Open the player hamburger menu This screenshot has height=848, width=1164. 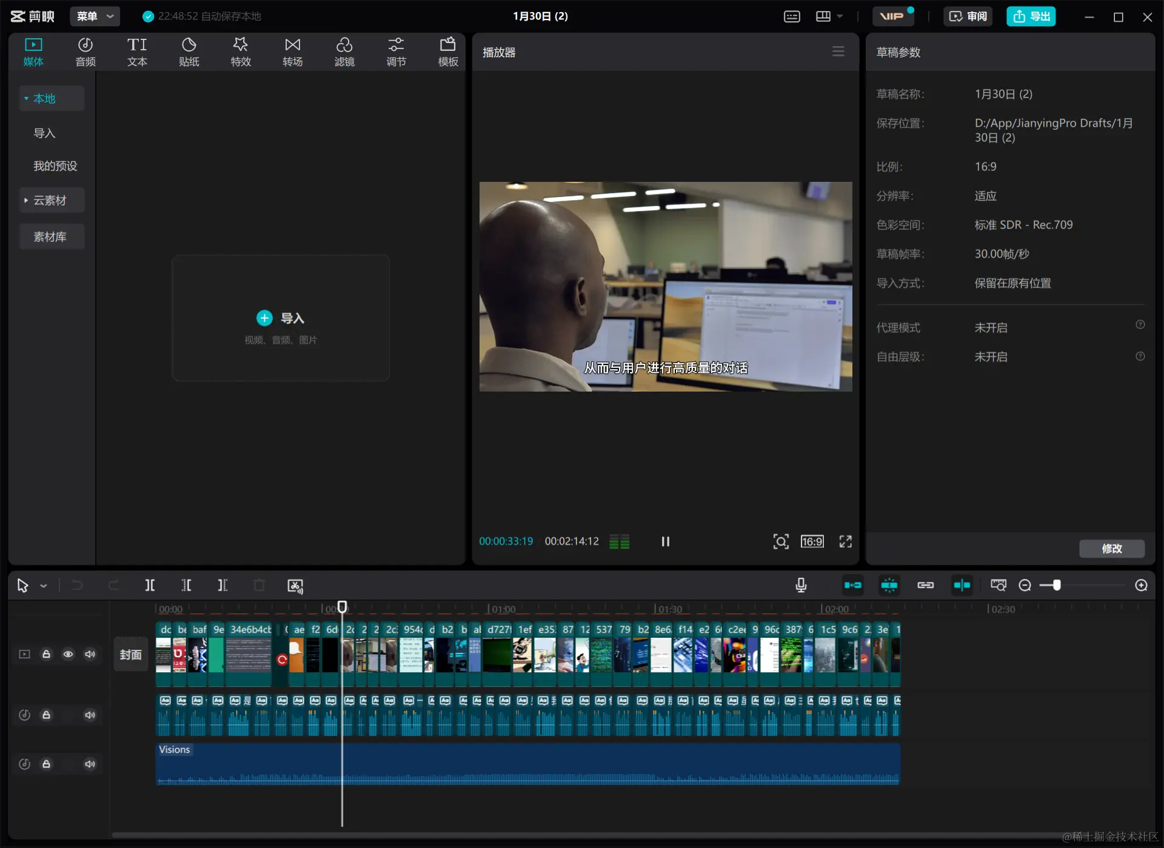tap(838, 52)
